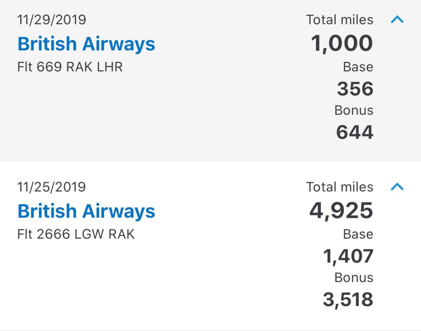The height and width of the screenshot is (331, 421).
Task: Click the 1,000 total miles value
Action: (x=342, y=43)
